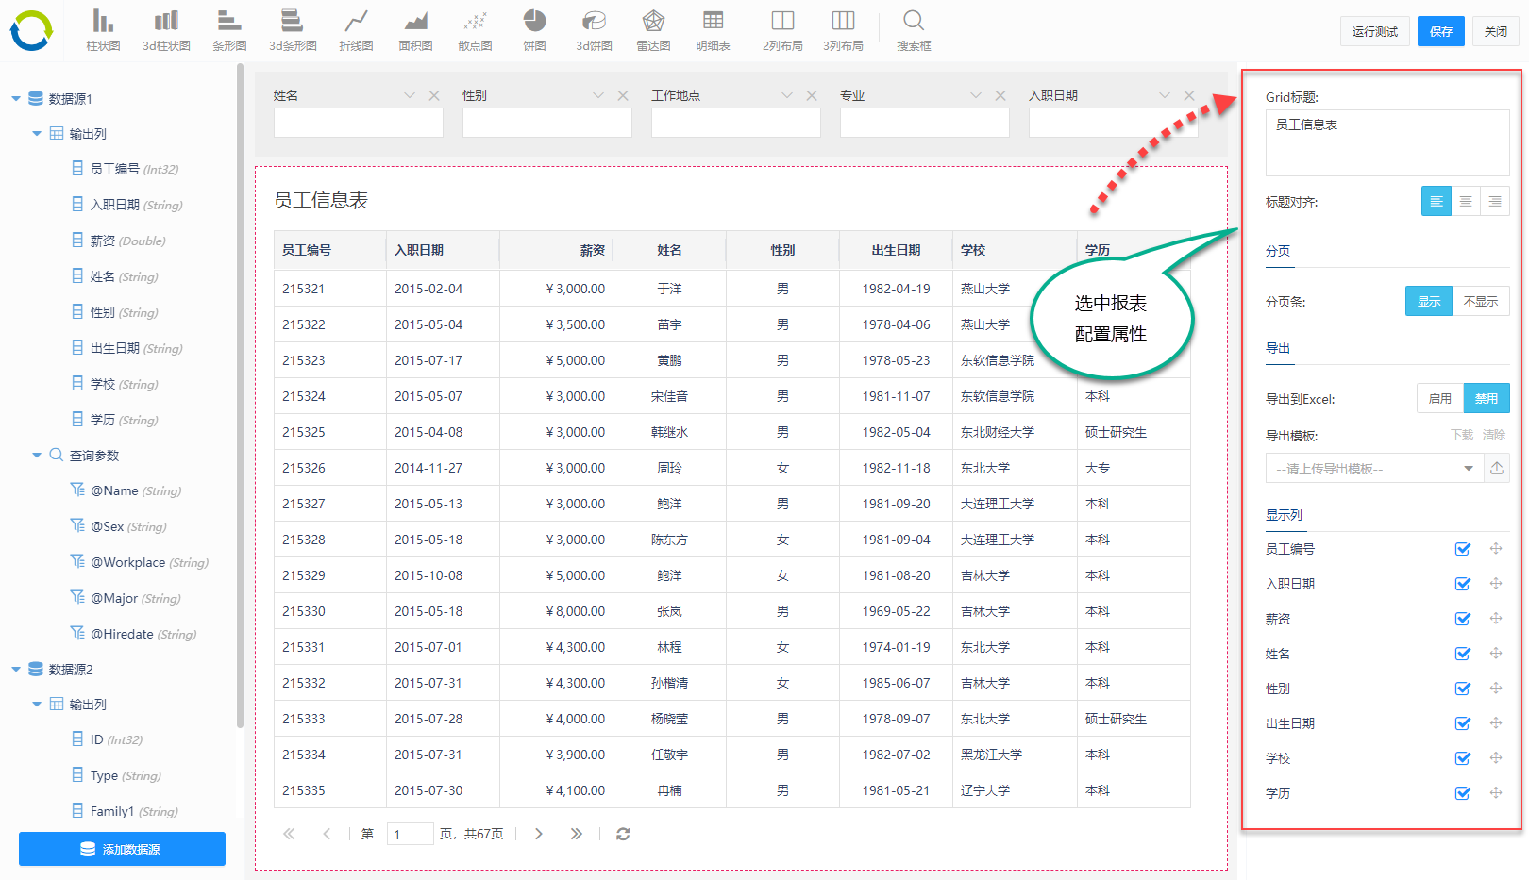Remove the 工作地点 filter field
Screen dimensions: 1529x880
coord(812,95)
